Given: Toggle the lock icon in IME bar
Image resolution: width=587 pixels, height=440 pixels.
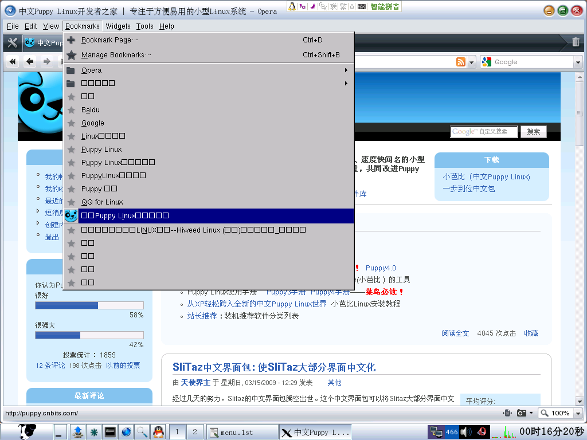Looking at the screenshot, I should 352,6.
